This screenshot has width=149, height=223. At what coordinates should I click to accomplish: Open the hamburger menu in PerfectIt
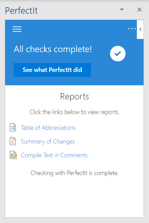pos(17,29)
